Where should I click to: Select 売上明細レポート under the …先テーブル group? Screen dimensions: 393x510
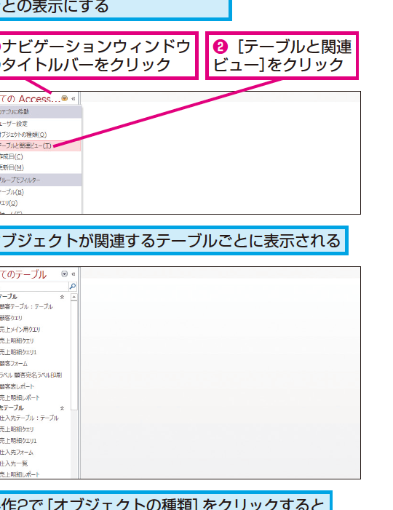[x=20, y=474]
